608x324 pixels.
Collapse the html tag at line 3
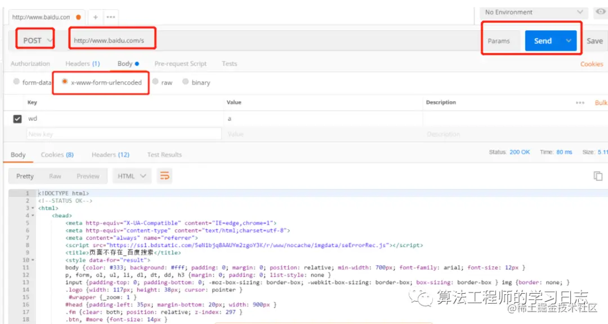tap(33, 208)
